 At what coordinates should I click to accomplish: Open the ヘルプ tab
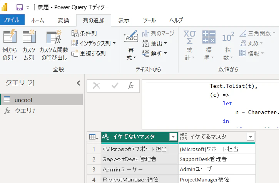(x=176, y=20)
